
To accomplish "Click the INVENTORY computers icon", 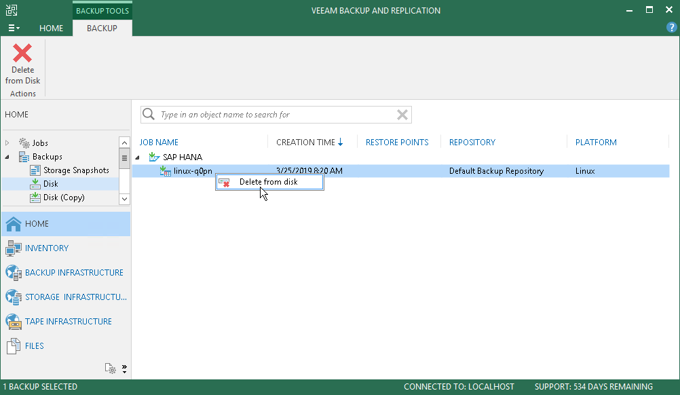I will point(14,248).
